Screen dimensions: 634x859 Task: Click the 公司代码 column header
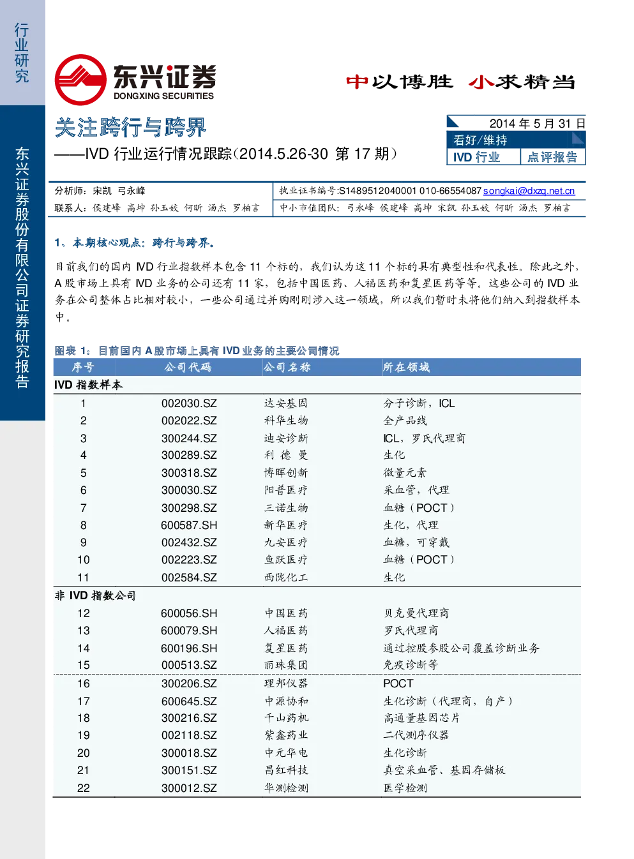pos(188,367)
